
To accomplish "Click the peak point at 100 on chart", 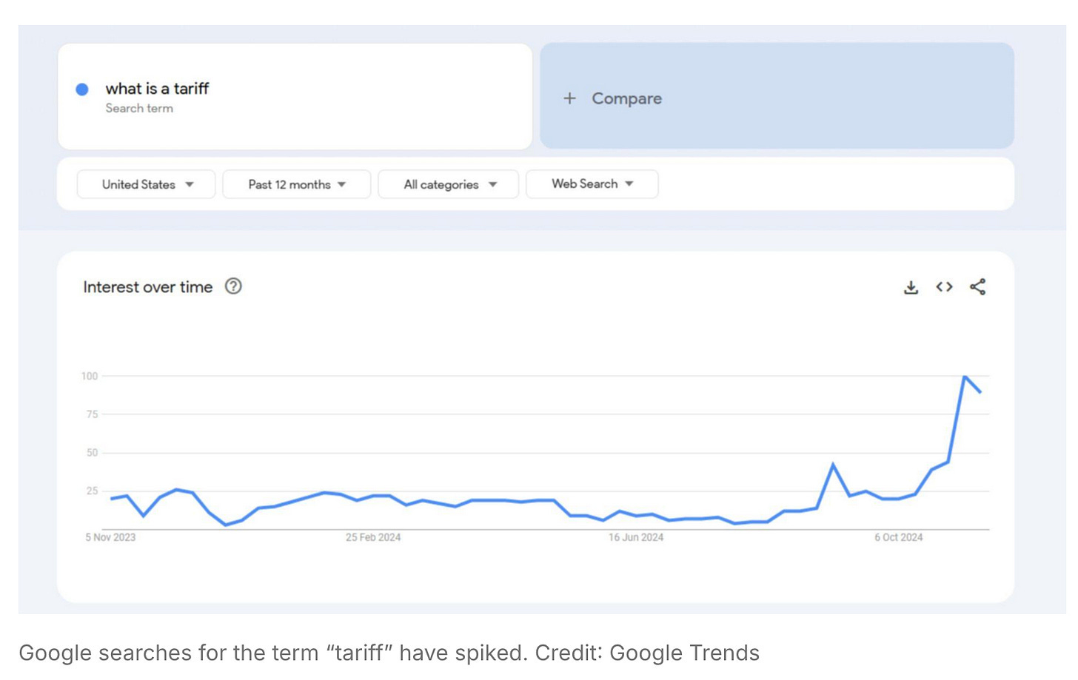I will 965,377.
